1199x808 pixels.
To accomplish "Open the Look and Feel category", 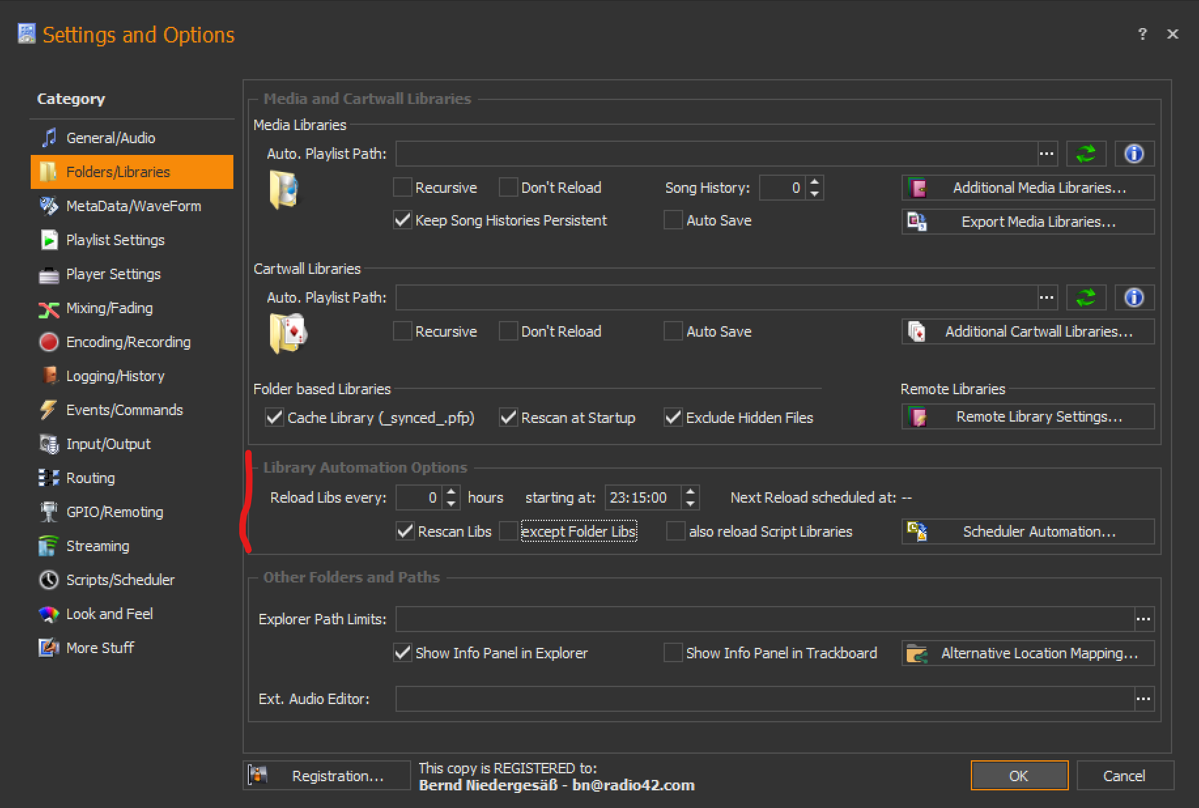I will click(109, 614).
